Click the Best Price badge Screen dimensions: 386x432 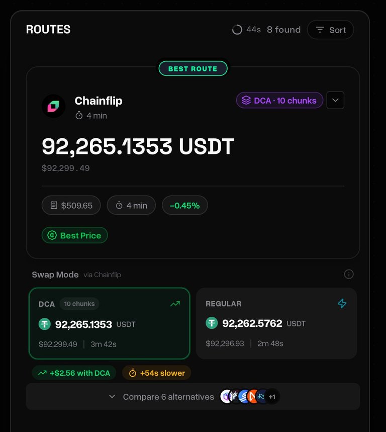click(74, 235)
